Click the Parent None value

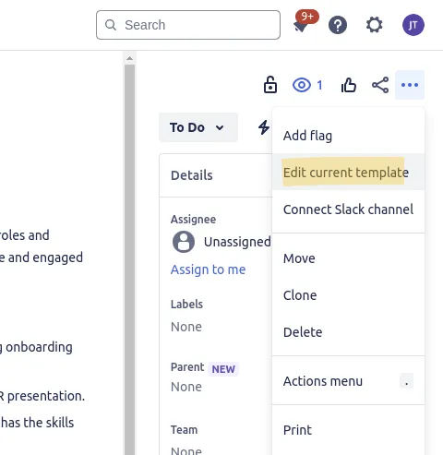point(186,387)
